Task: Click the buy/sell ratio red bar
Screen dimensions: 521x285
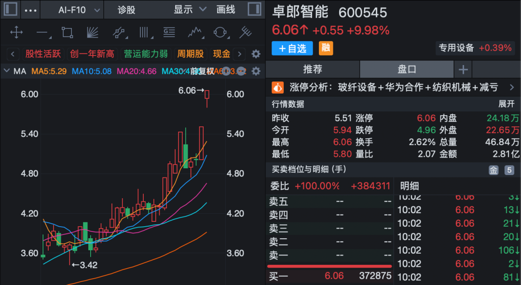Action: pyautogui.click(x=329, y=266)
